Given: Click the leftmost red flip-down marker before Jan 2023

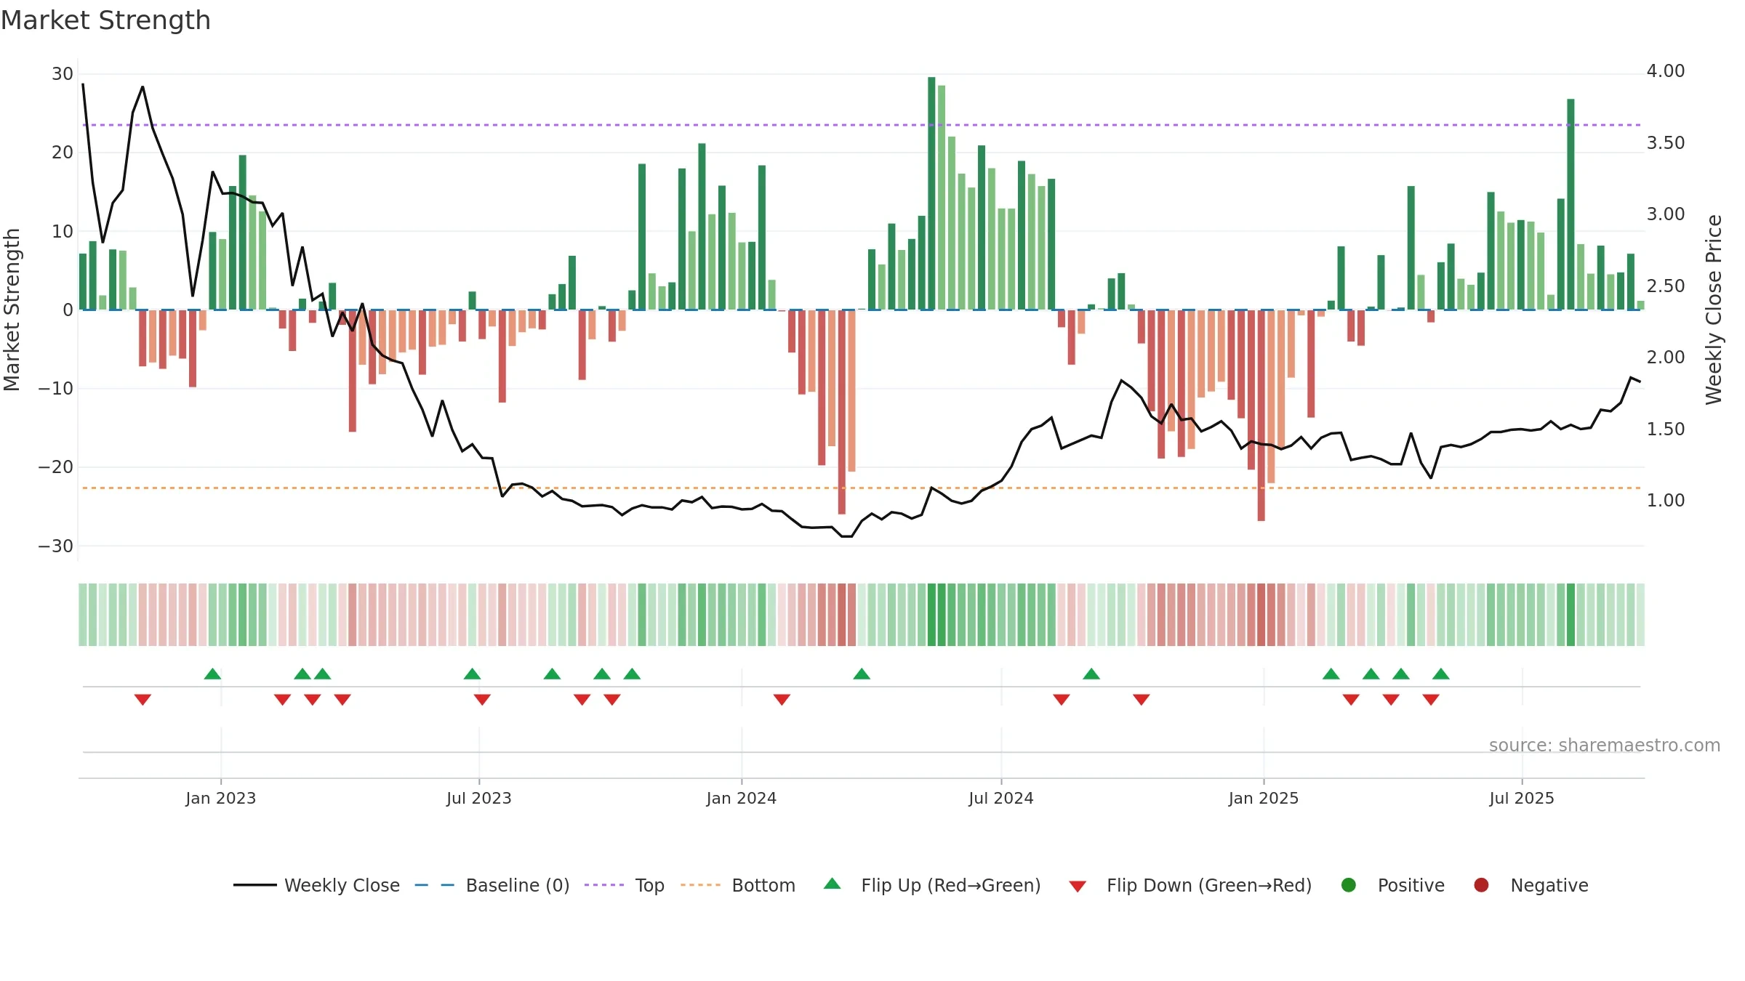Looking at the screenshot, I should coord(143,699).
